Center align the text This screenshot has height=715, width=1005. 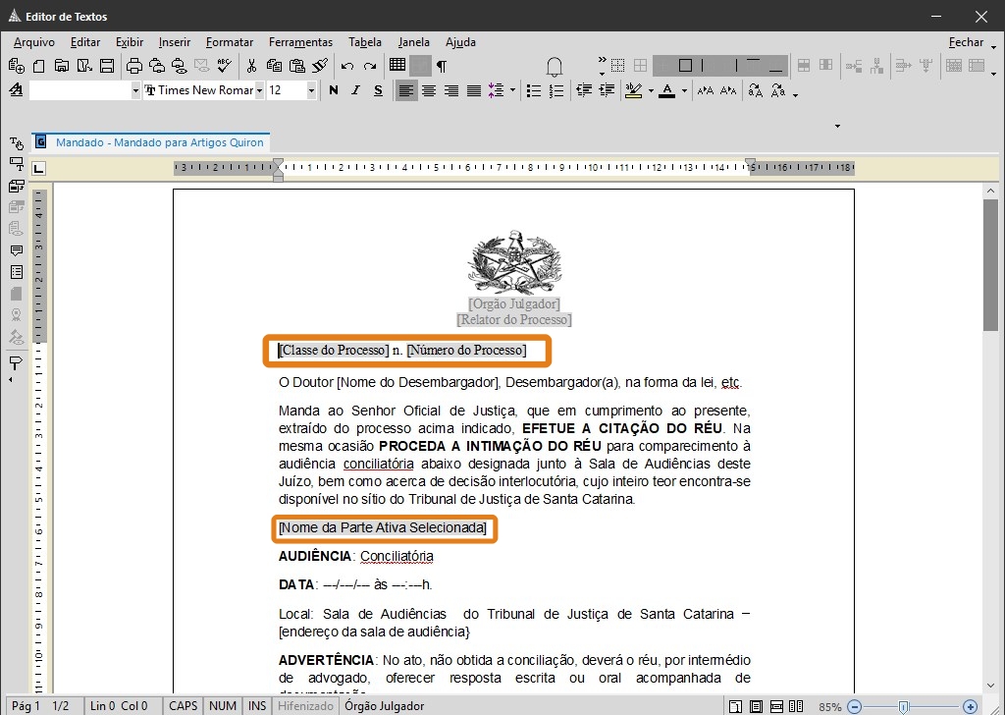tap(429, 91)
